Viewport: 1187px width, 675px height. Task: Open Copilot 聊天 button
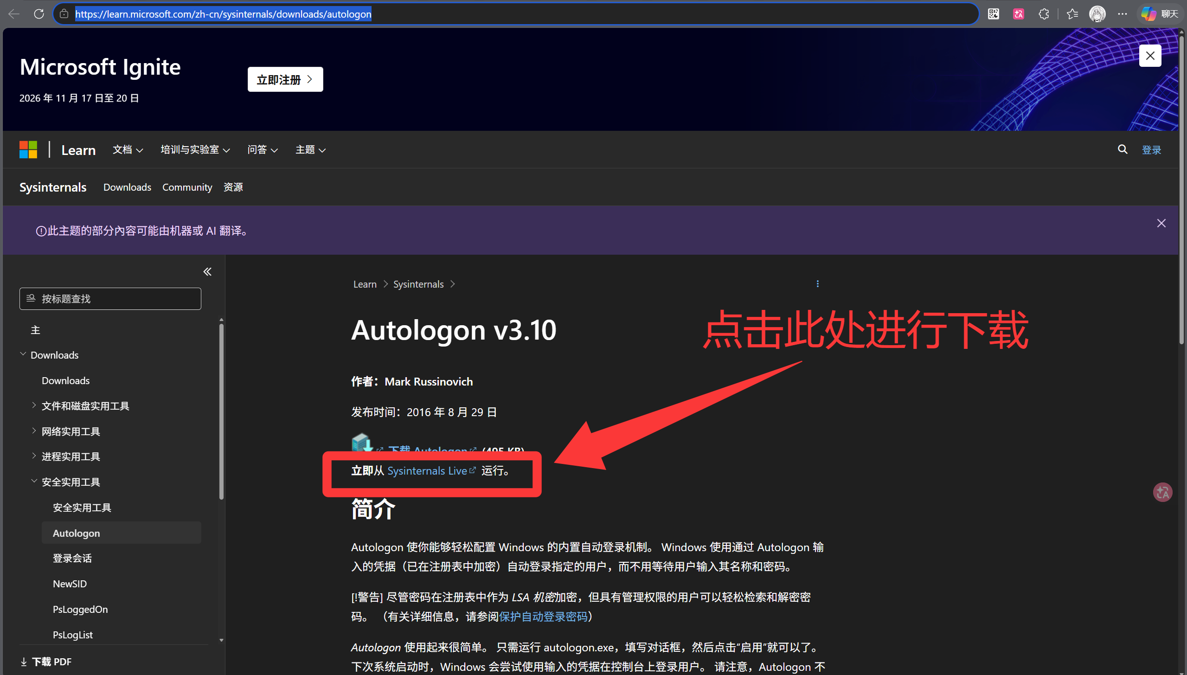click(x=1159, y=14)
